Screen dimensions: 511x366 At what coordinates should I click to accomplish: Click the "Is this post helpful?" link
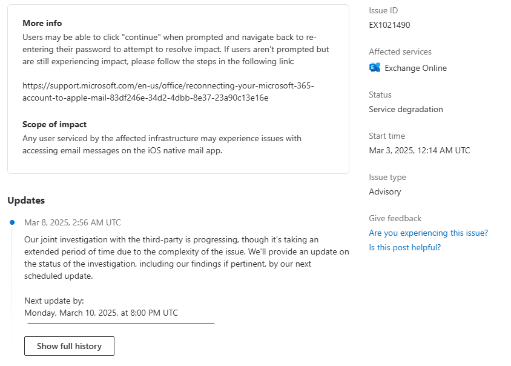point(404,247)
